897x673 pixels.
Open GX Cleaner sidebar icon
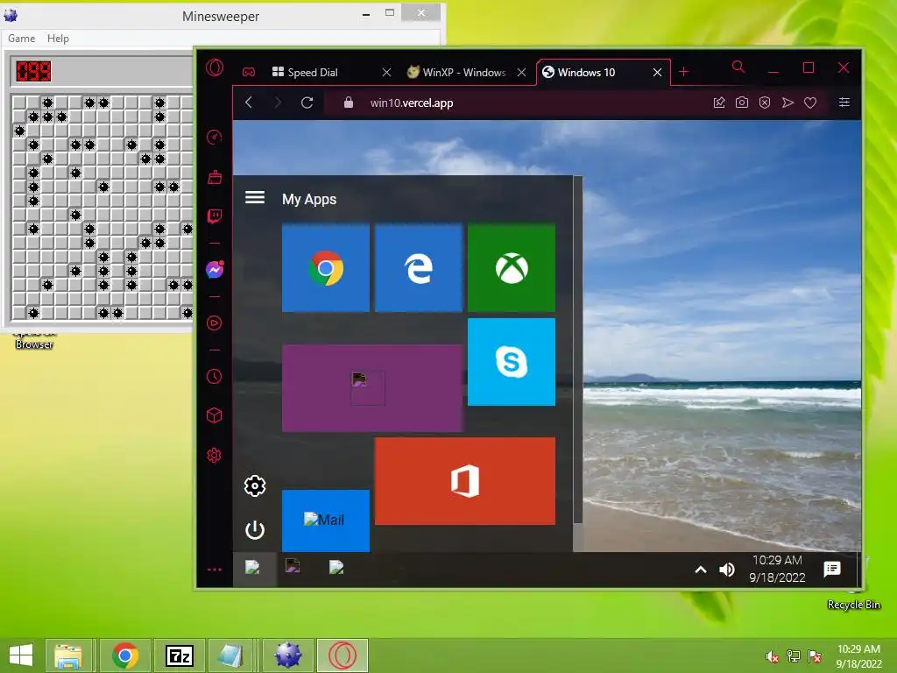(215, 177)
